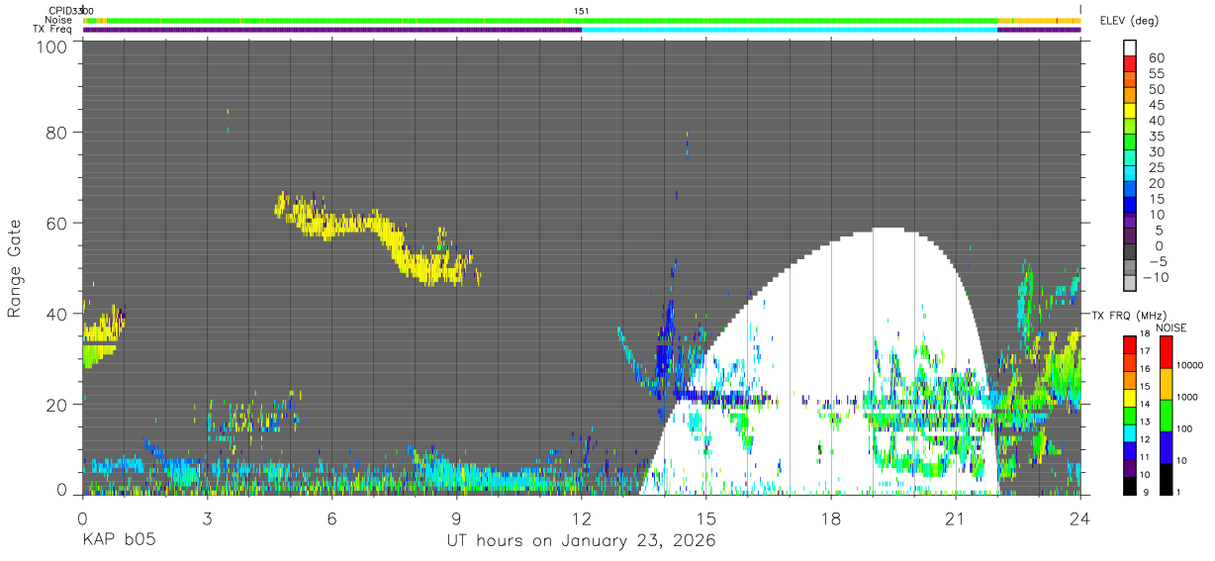The width and height of the screenshot is (1215, 561).
Task: Click the purple TX Freq strip before hour 12
Action: click(x=332, y=30)
